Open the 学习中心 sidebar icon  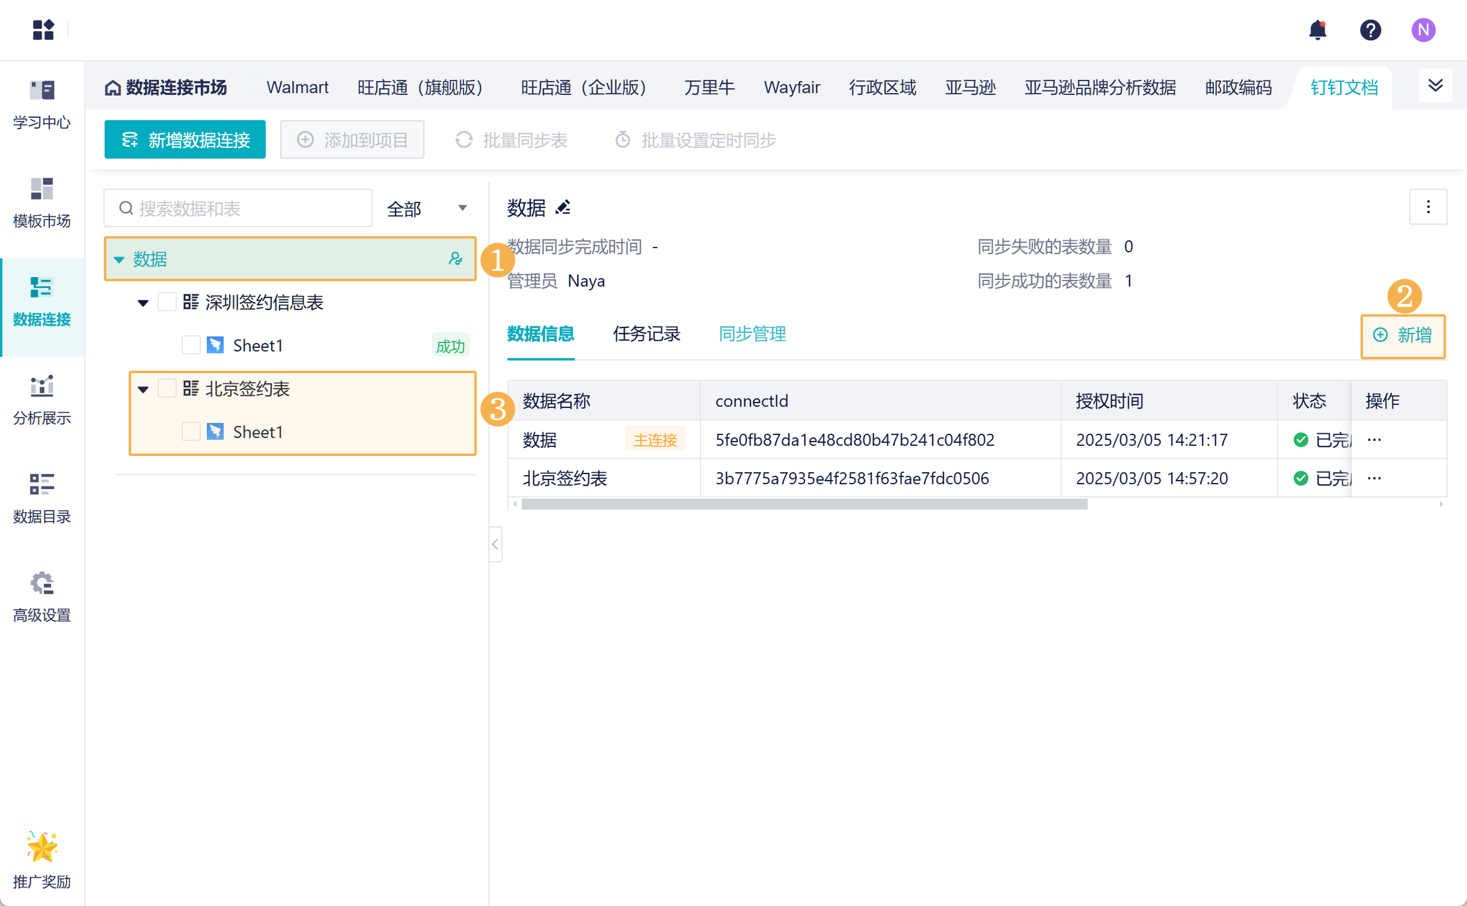41,103
